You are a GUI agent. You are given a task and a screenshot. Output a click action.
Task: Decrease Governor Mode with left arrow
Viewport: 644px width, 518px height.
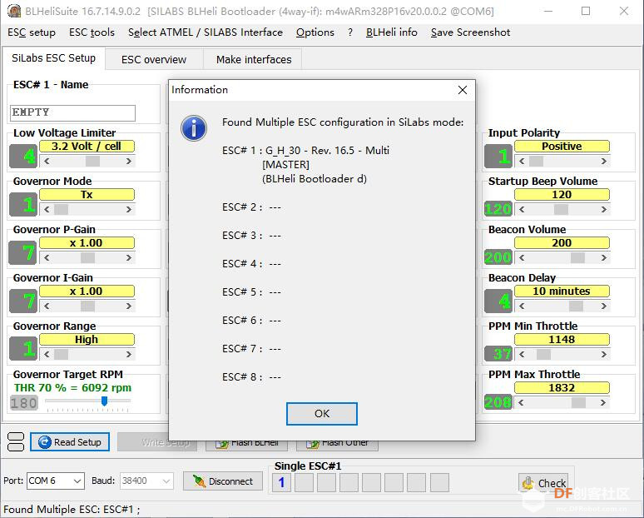(47, 209)
